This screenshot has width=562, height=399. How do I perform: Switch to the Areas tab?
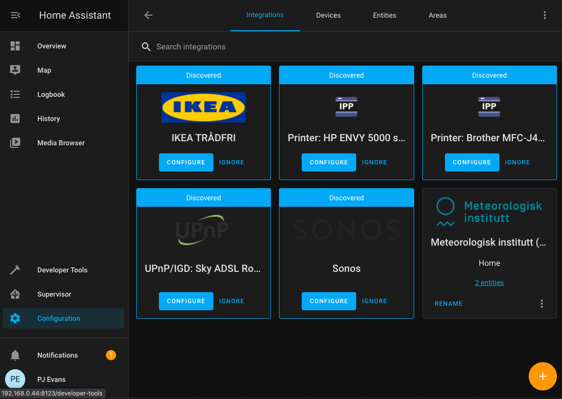(x=437, y=16)
